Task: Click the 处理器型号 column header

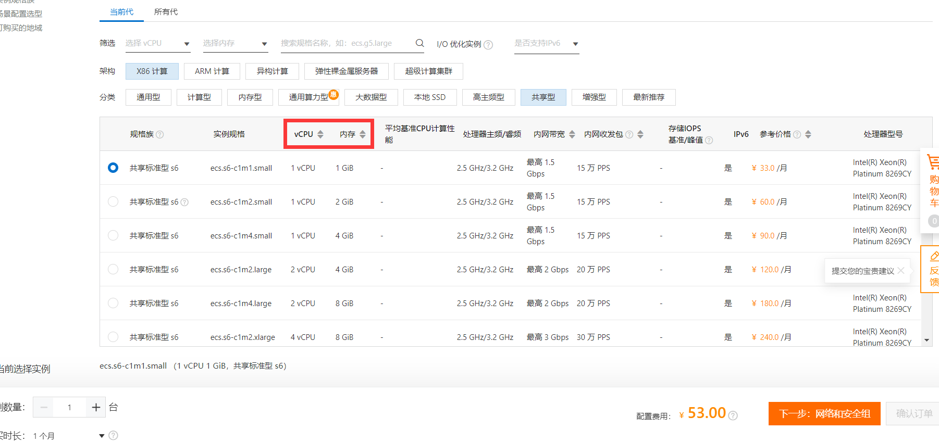Action: 883,134
